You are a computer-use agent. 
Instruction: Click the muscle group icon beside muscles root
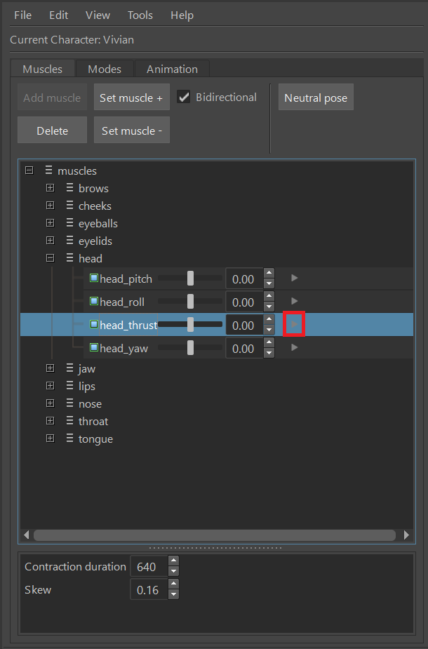click(48, 170)
